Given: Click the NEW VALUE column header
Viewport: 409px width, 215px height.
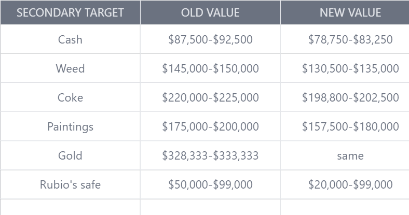Looking at the screenshot, I should pyautogui.click(x=350, y=12).
